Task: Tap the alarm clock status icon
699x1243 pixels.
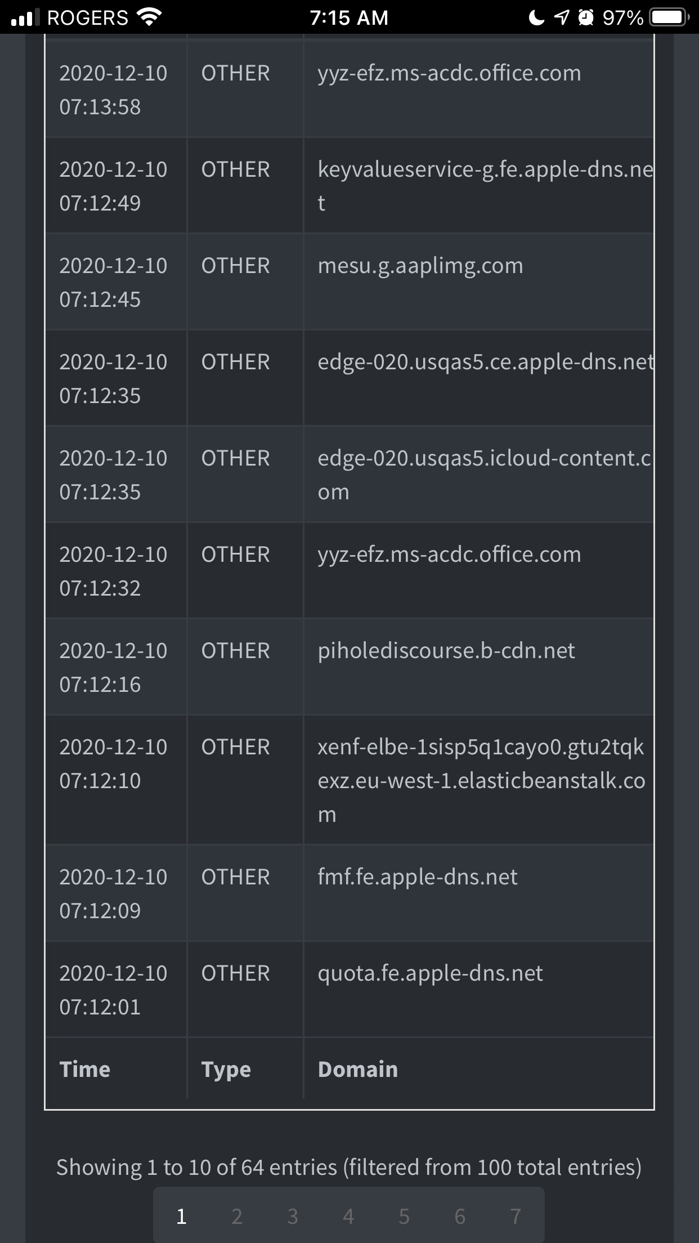Action: [586, 17]
